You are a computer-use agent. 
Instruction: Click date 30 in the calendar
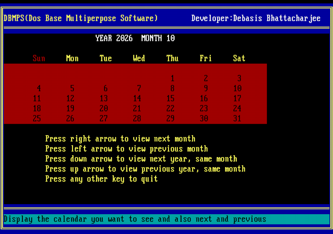click(x=204, y=118)
